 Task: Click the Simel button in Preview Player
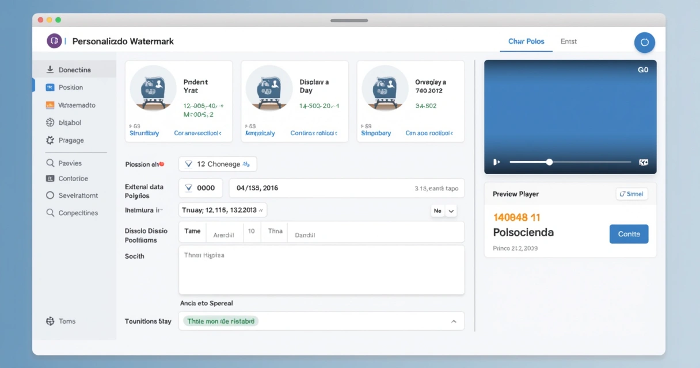click(x=631, y=194)
